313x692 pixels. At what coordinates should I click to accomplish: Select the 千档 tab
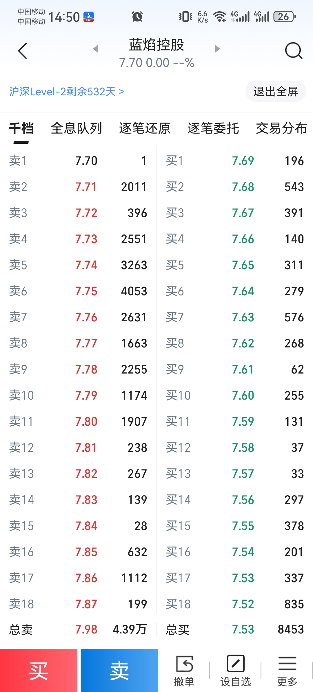(21, 128)
